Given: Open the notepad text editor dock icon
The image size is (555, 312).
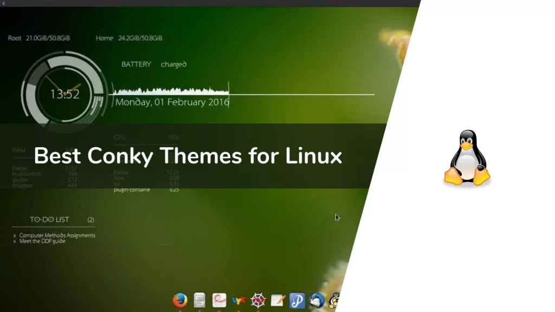Looking at the screenshot, I should tap(278, 300).
